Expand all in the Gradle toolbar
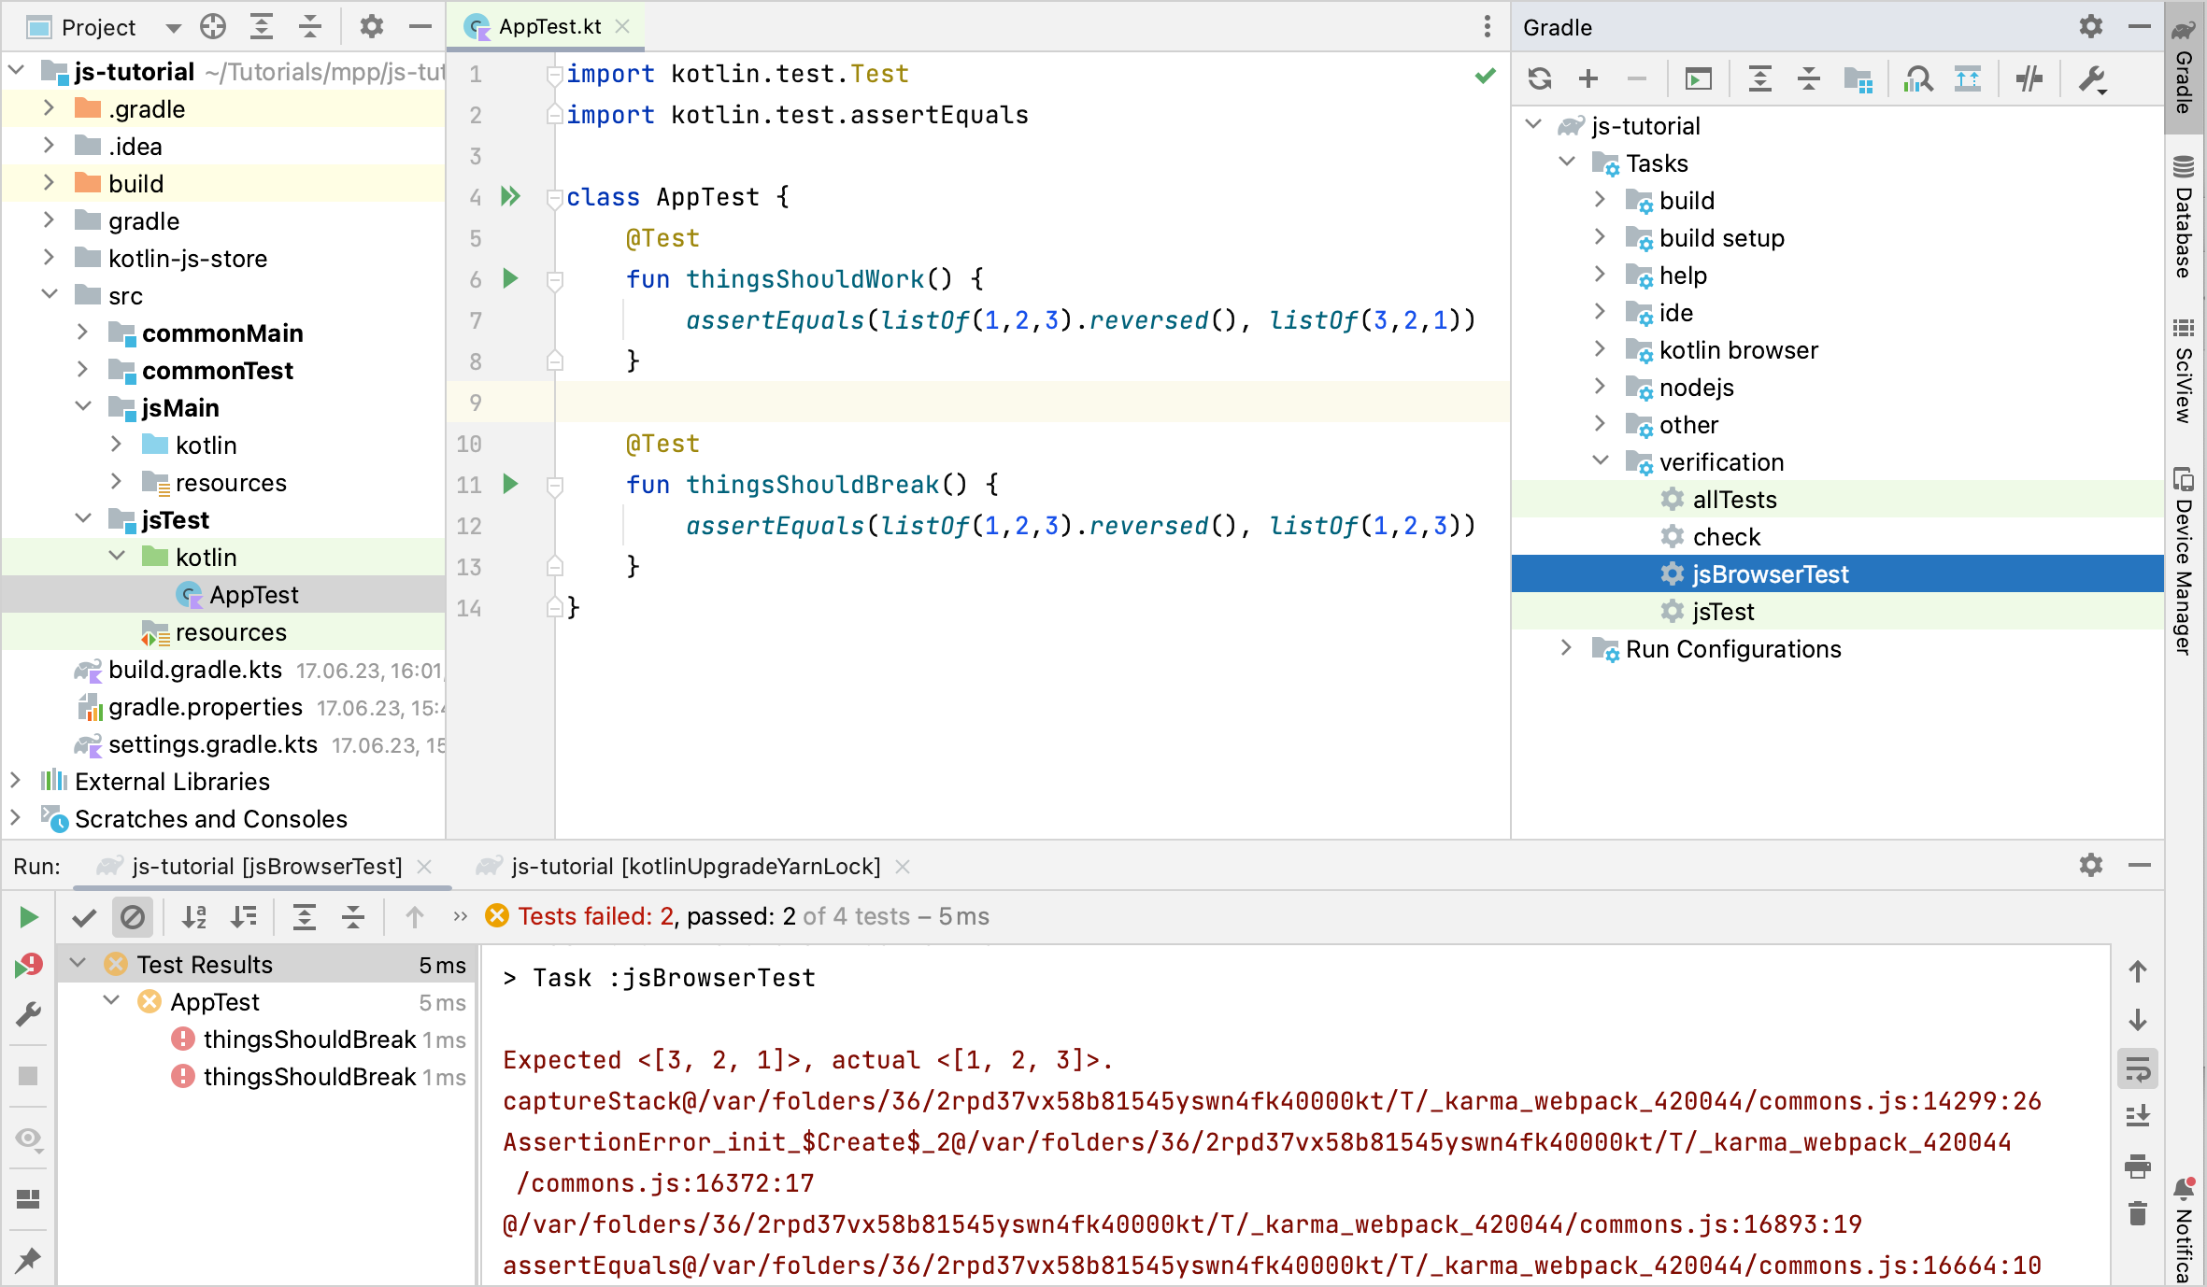The height and width of the screenshot is (1287, 2207). [1760, 79]
